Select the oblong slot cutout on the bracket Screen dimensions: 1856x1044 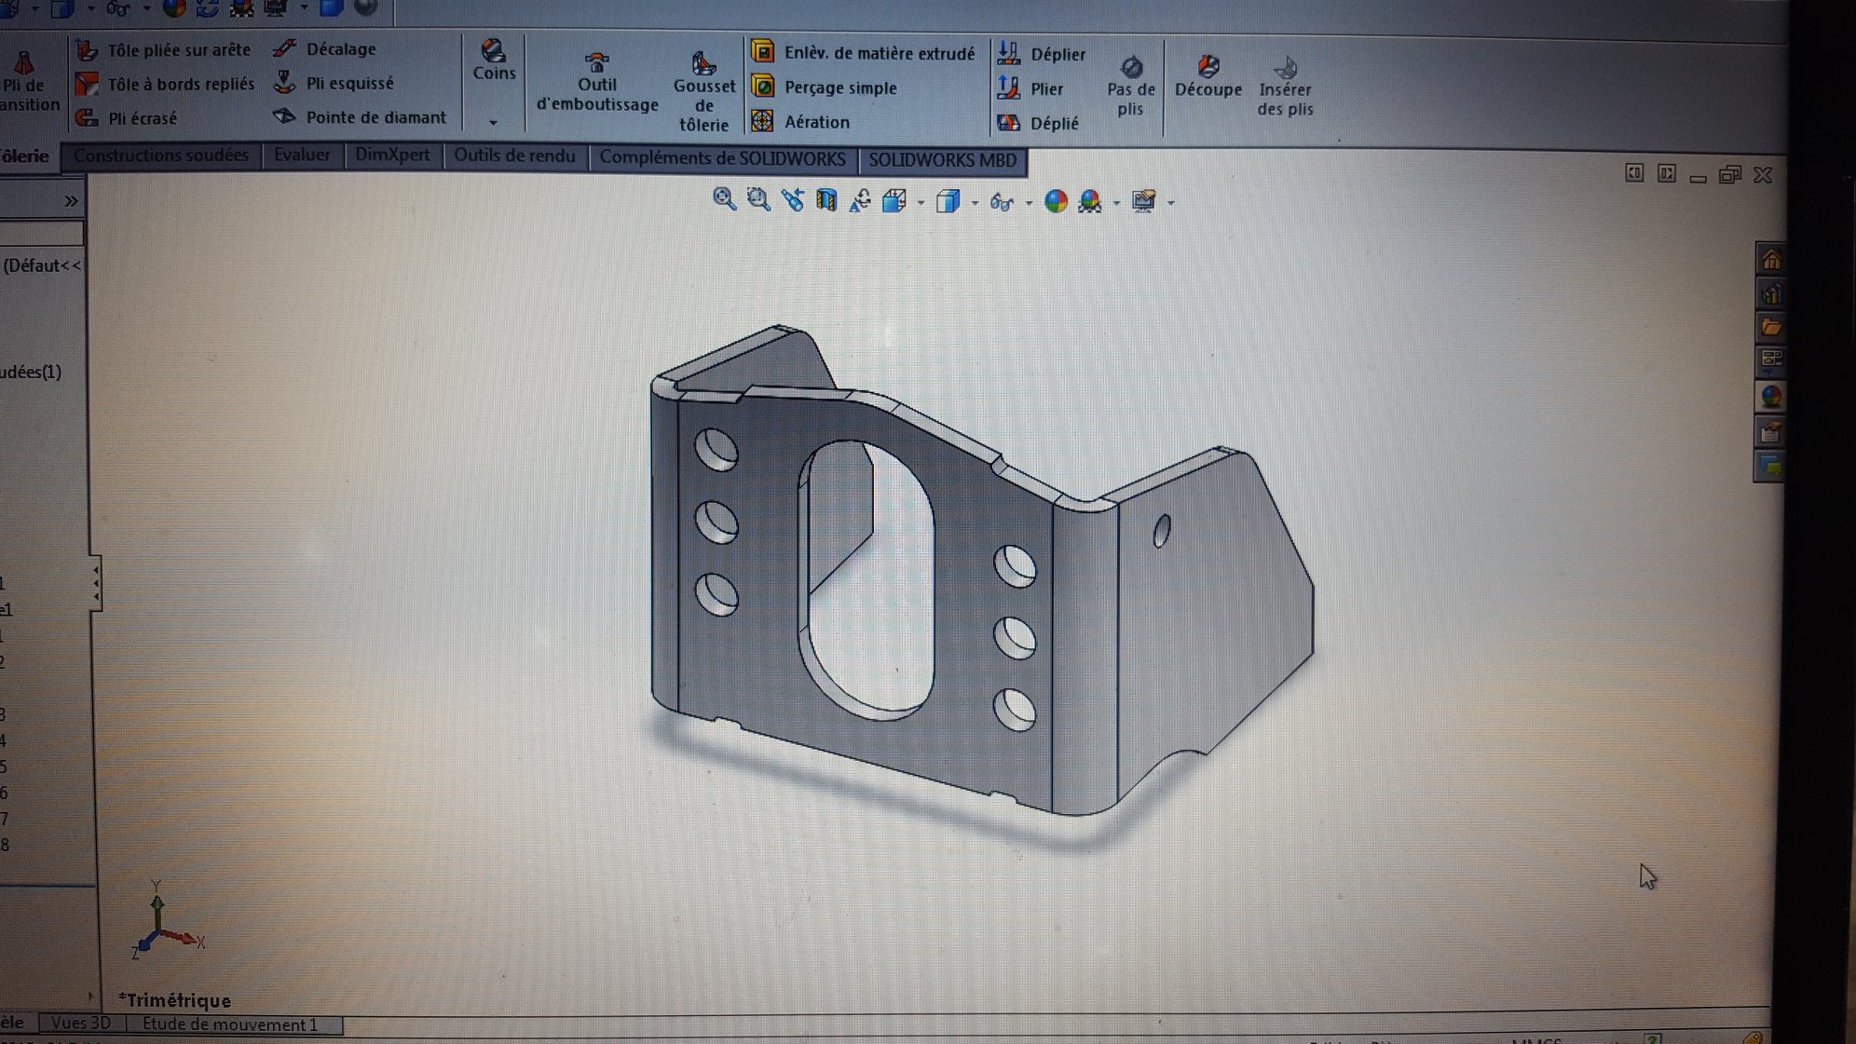[x=867, y=579]
